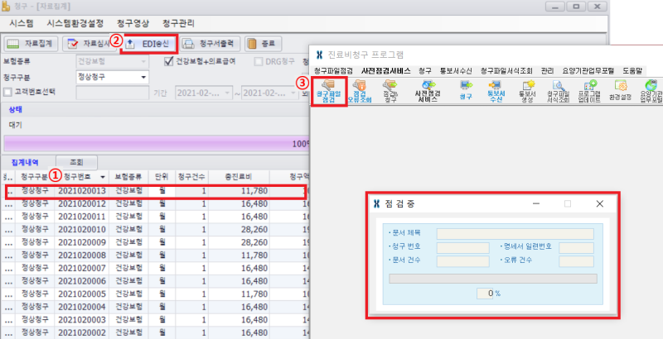Open the start date 기간 dropdown

(227, 93)
